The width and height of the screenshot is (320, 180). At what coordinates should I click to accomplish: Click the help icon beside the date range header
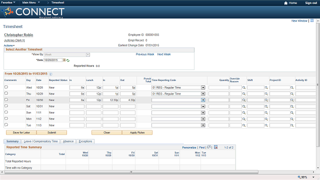[50, 74]
